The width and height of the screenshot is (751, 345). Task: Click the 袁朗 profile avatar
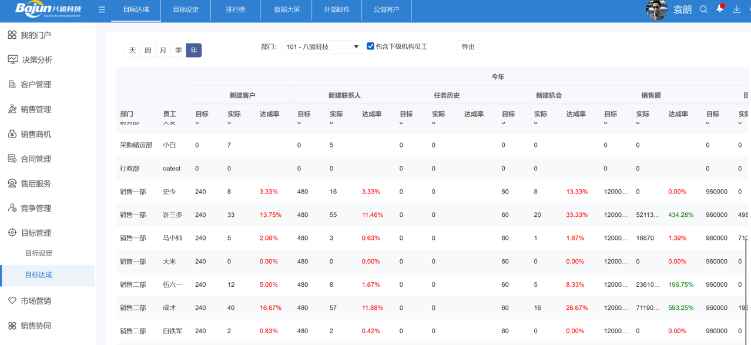[x=656, y=10]
